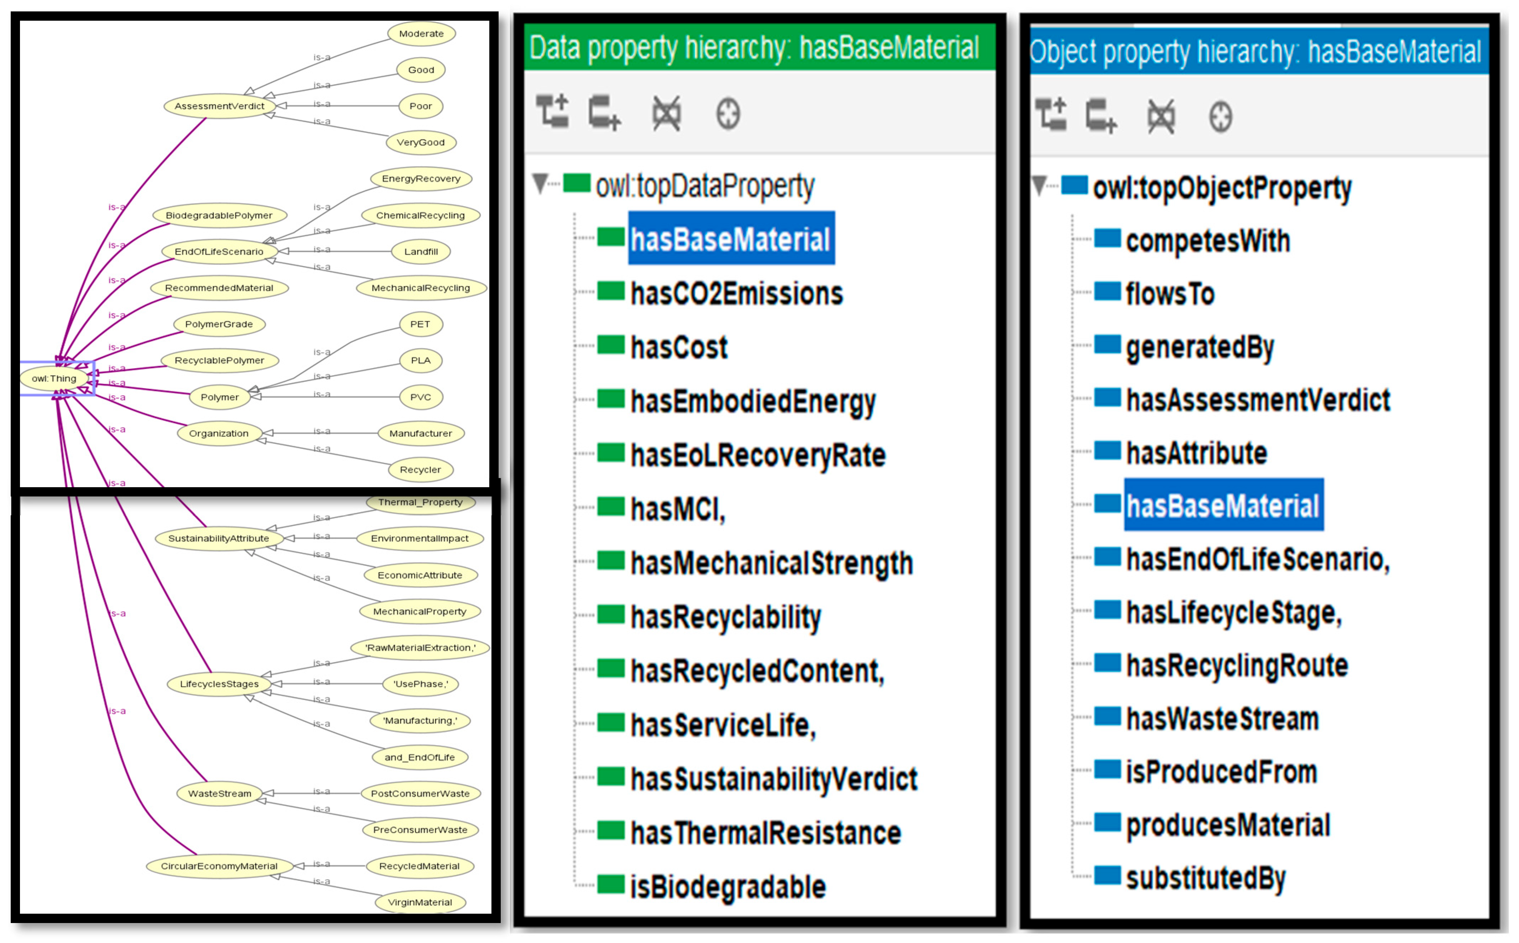The image size is (1519, 943).
Task: Click Delete property icon in data panel
Action: click(666, 113)
